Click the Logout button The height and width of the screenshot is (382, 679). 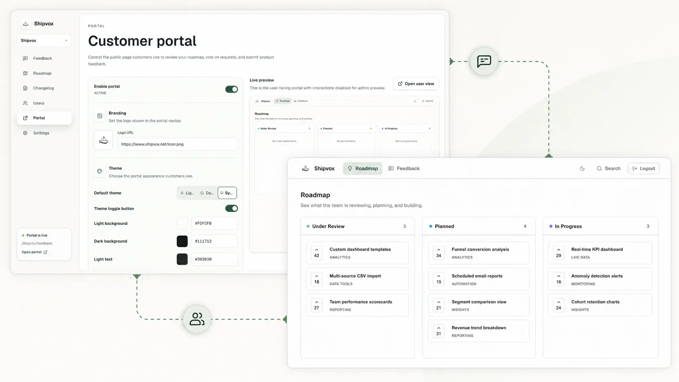pyautogui.click(x=644, y=168)
